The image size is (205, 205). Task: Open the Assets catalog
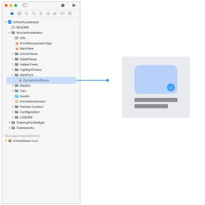coord(25,96)
